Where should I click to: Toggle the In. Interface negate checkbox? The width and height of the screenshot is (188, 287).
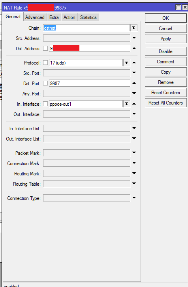45,104
